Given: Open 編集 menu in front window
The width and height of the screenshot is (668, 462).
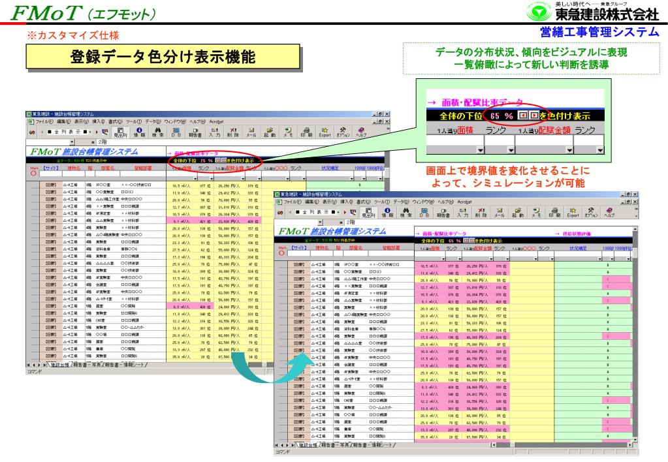Looking at the screenshot, I should 312,202.
